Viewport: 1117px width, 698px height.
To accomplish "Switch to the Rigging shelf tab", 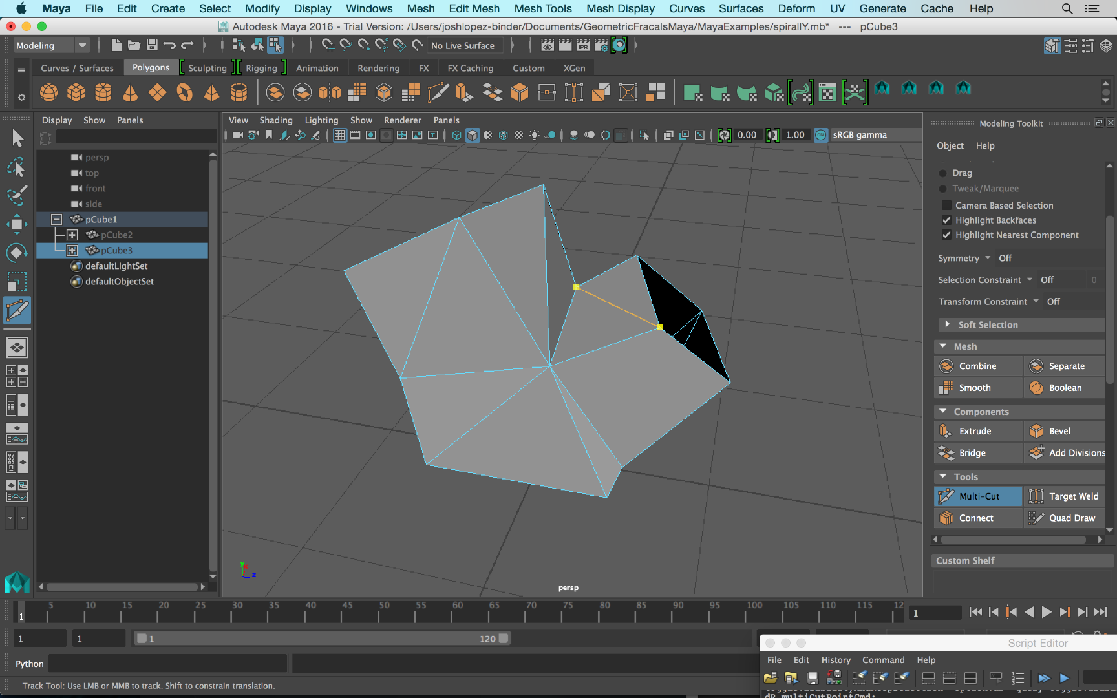I will click(261, 68).
